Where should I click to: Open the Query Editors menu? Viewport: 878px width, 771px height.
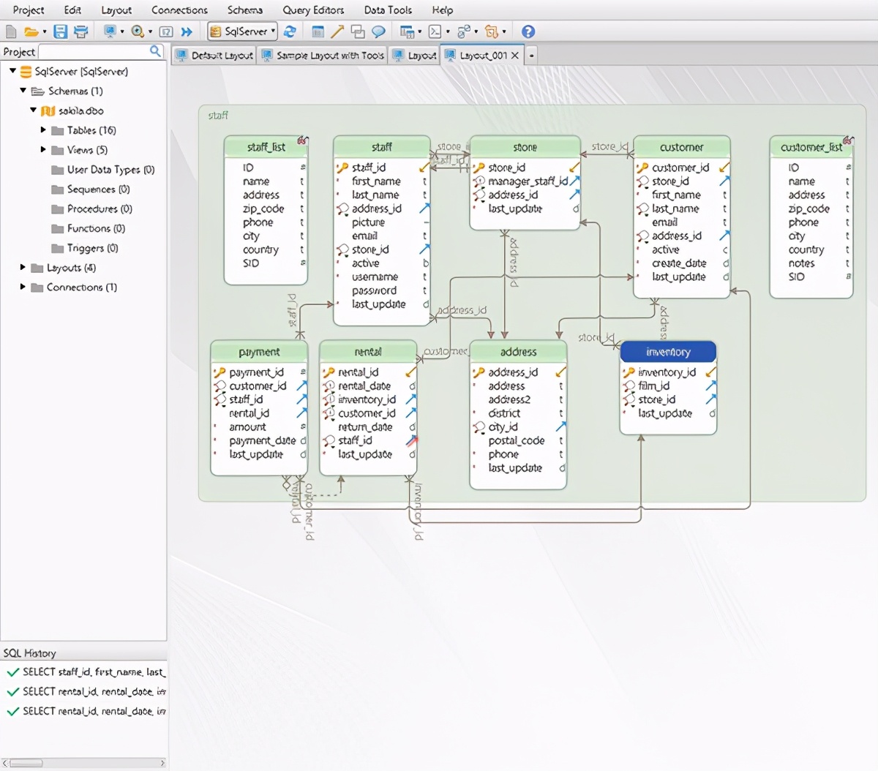[x=313, y=10]
